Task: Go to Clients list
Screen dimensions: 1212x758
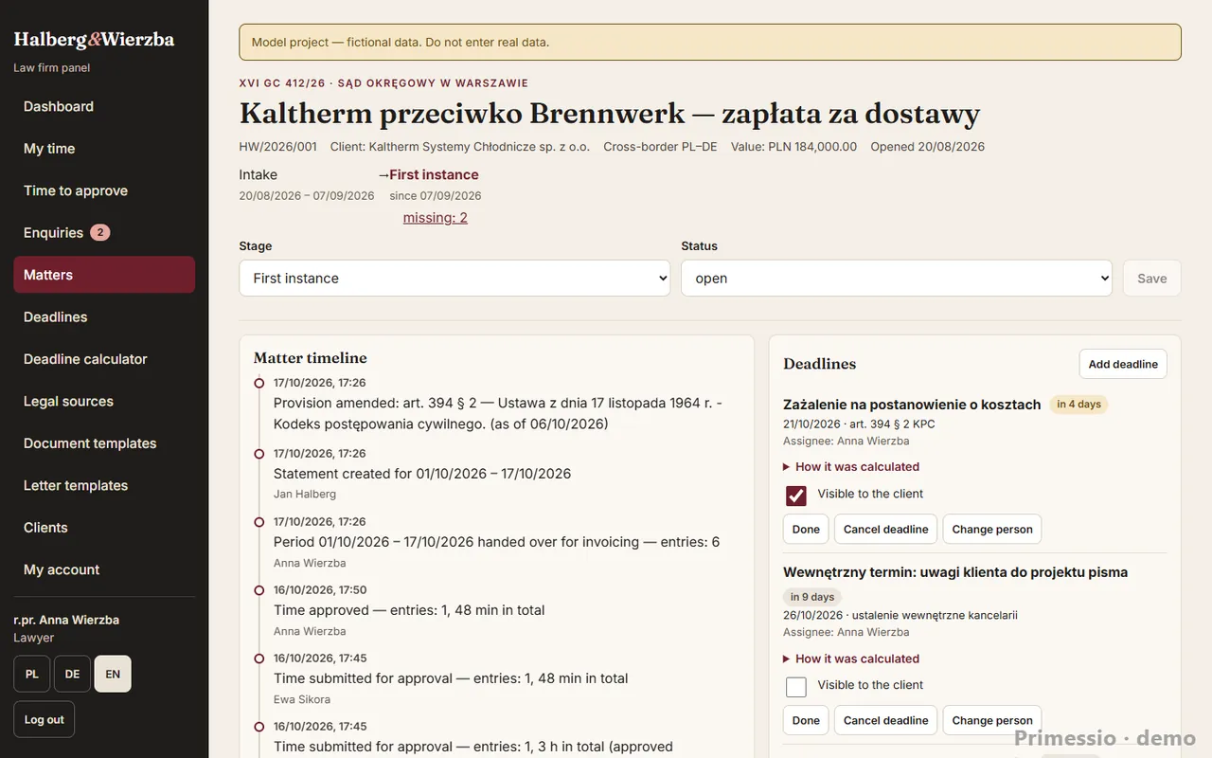Action: [x=104, y=528]
